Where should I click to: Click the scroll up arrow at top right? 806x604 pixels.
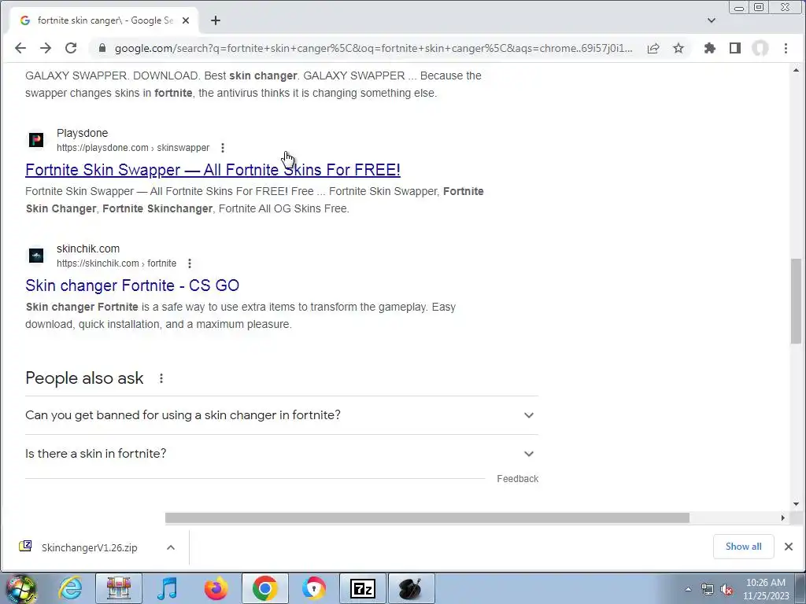point(796,70)
